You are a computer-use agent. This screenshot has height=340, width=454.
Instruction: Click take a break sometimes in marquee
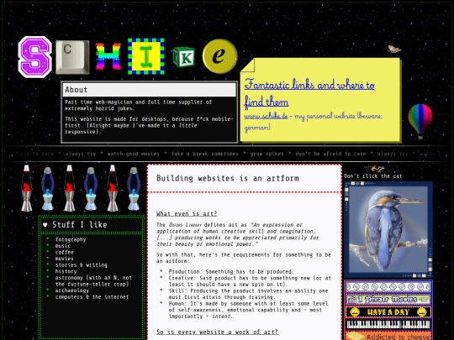[x=204, y=154]
